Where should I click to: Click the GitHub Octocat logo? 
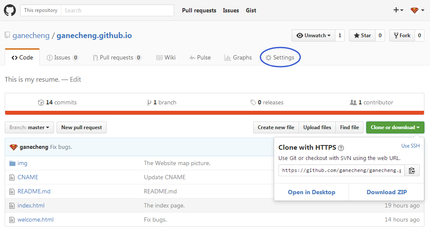10,10
